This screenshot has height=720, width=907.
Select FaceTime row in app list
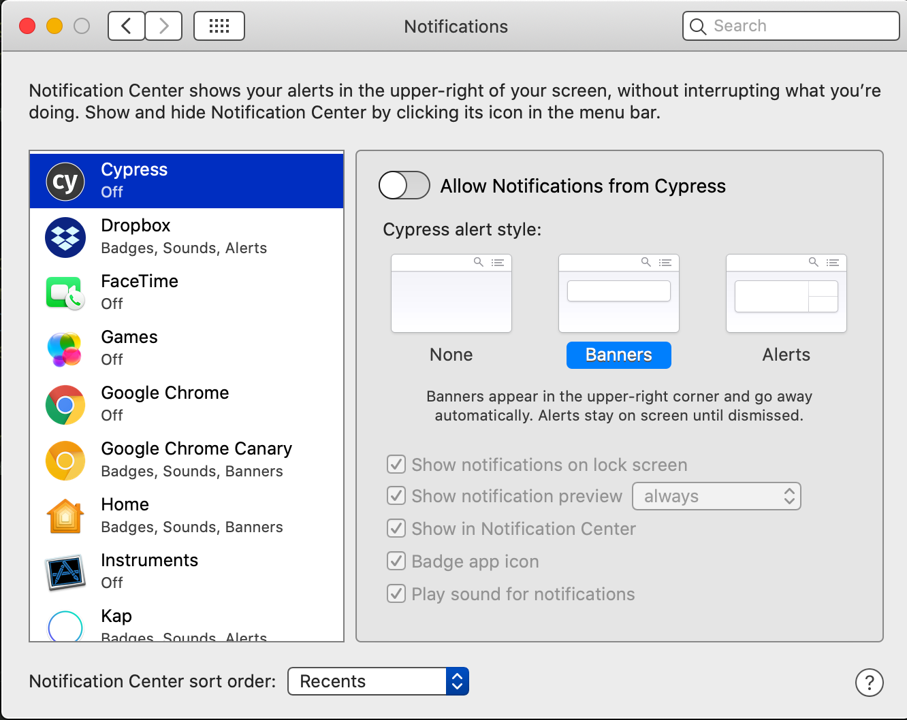pyautogui.click(x=187, y=293)
